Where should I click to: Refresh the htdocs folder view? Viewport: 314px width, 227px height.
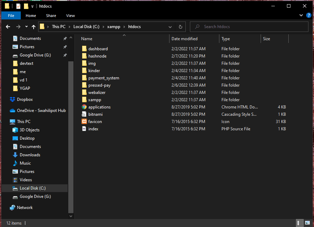[181, 27]
